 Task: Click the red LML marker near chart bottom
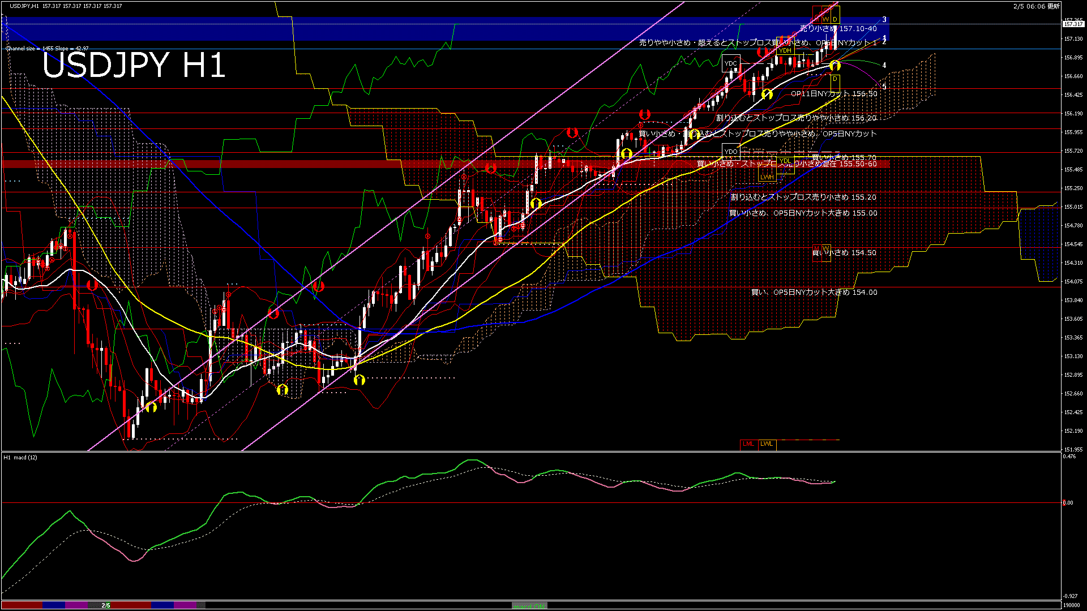[748, 444]
